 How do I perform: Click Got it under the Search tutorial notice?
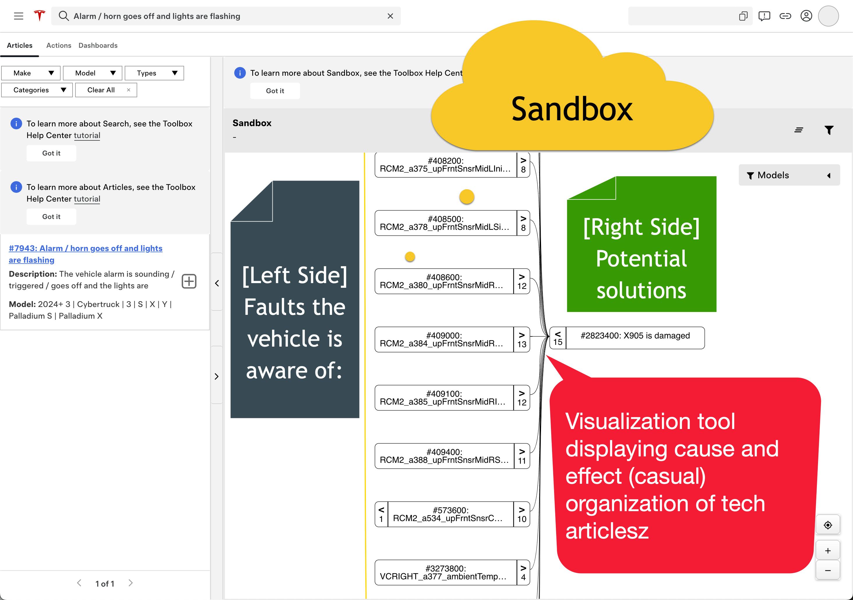51,153
